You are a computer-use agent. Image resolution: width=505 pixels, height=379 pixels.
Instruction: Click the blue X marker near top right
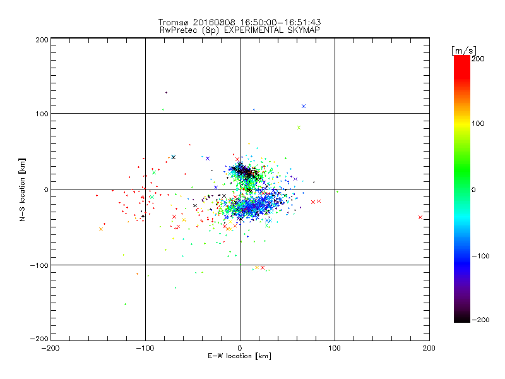[304, 106]
